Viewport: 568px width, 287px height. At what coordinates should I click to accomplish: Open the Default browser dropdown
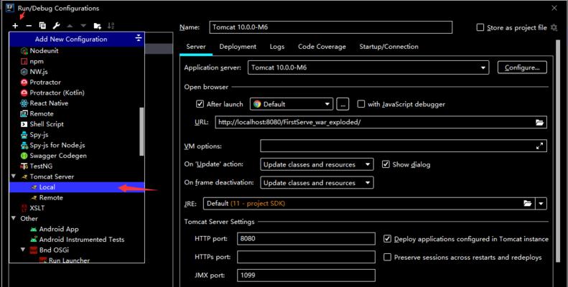click(x=292, y=104)
